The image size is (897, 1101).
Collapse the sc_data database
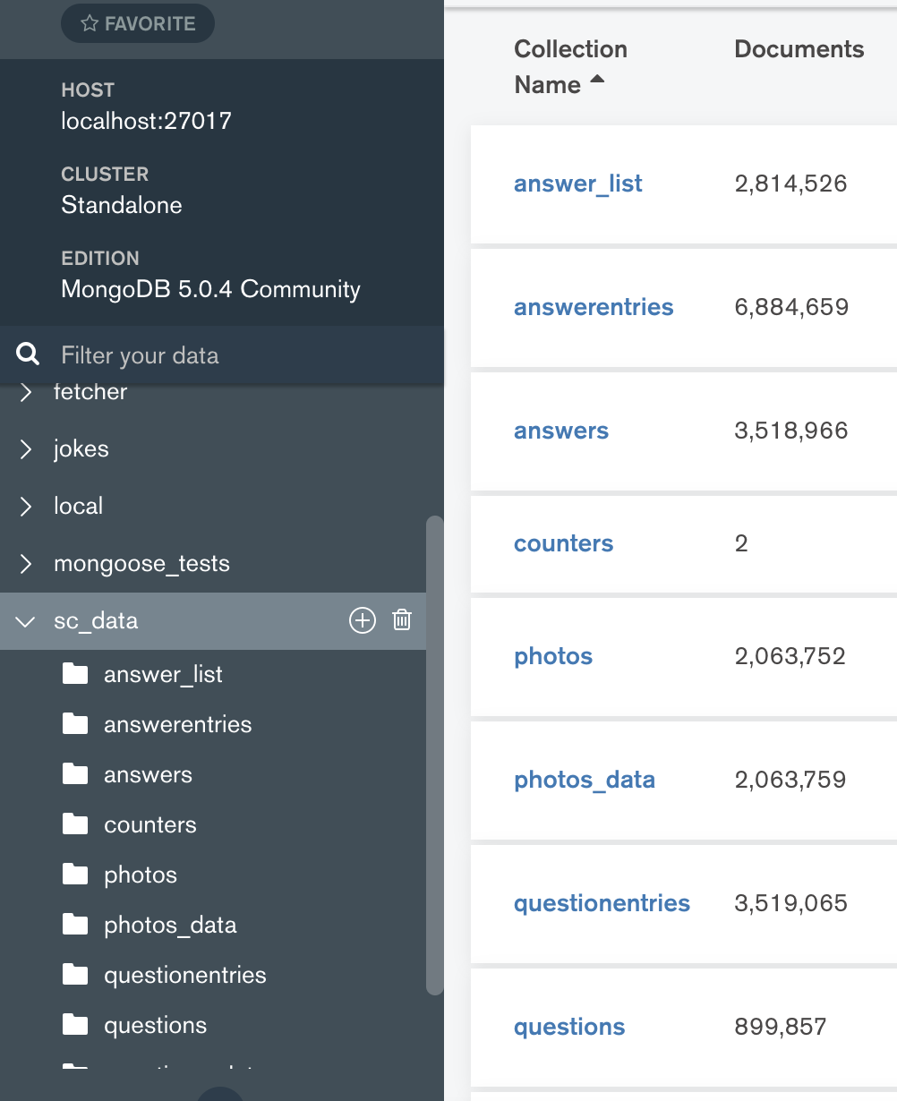click(x=26, y=621)
